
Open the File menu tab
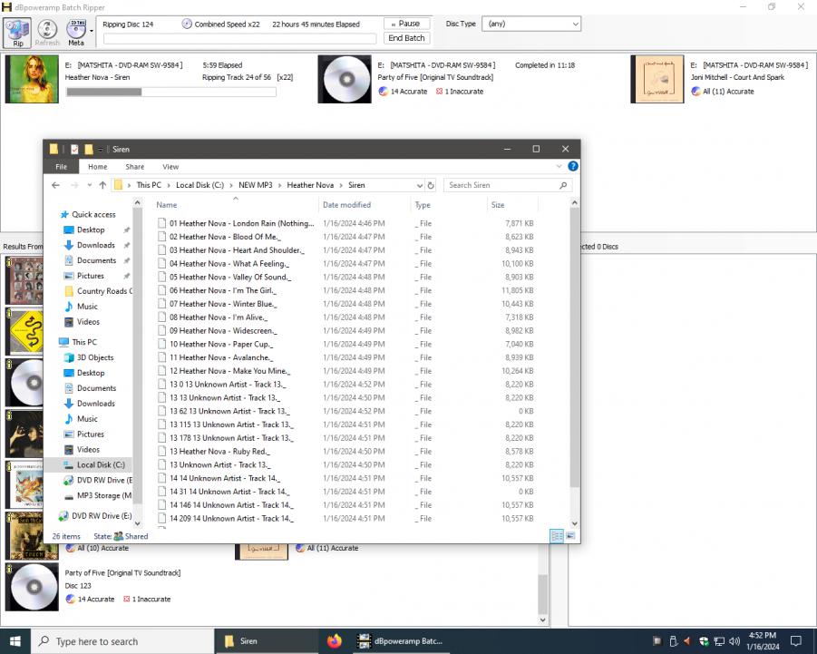61,167
